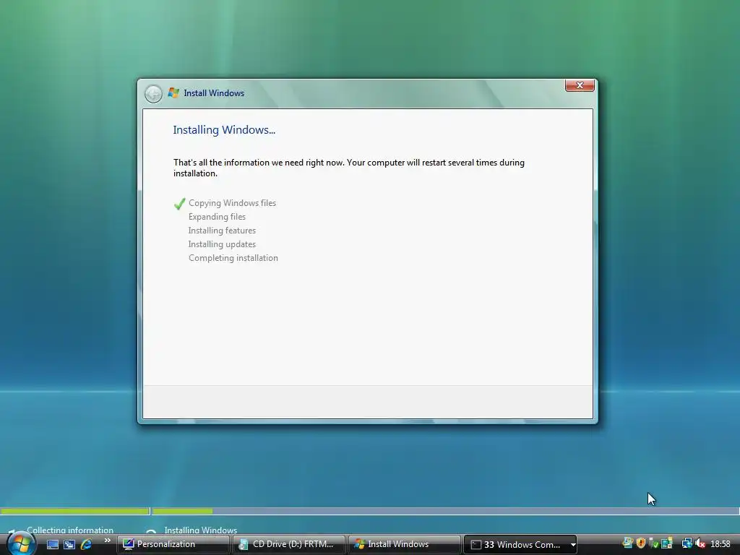Click Switch between windows quick launch icon
The height and width of the screenshot is (555, 740).
(69, 545)
